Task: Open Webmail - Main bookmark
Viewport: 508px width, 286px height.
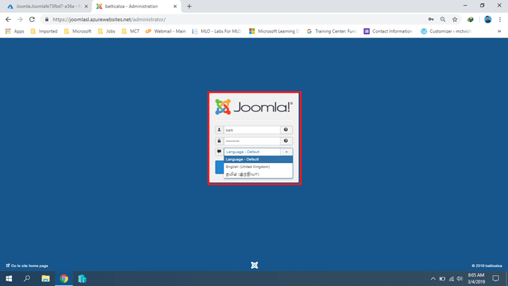Action: pos(166,31)
